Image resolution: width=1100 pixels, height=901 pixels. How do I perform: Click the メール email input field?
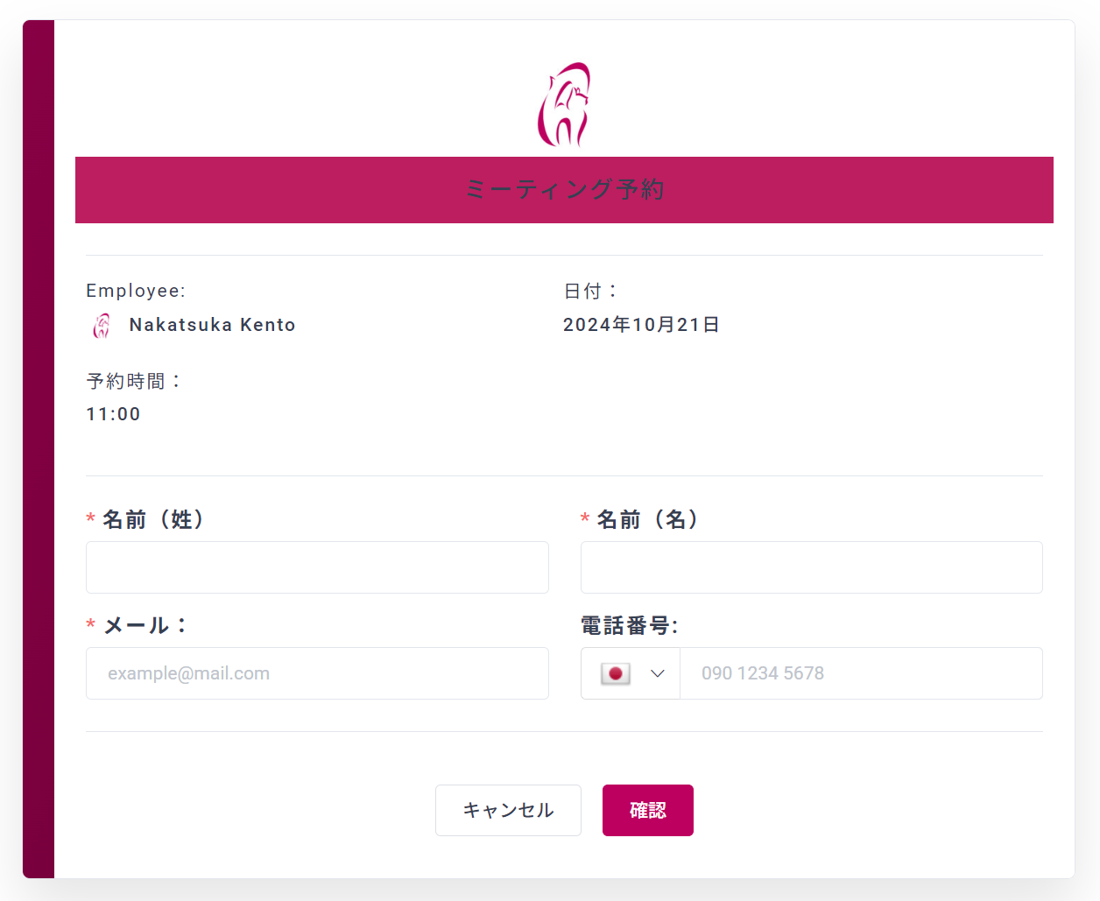pos(317,673)
